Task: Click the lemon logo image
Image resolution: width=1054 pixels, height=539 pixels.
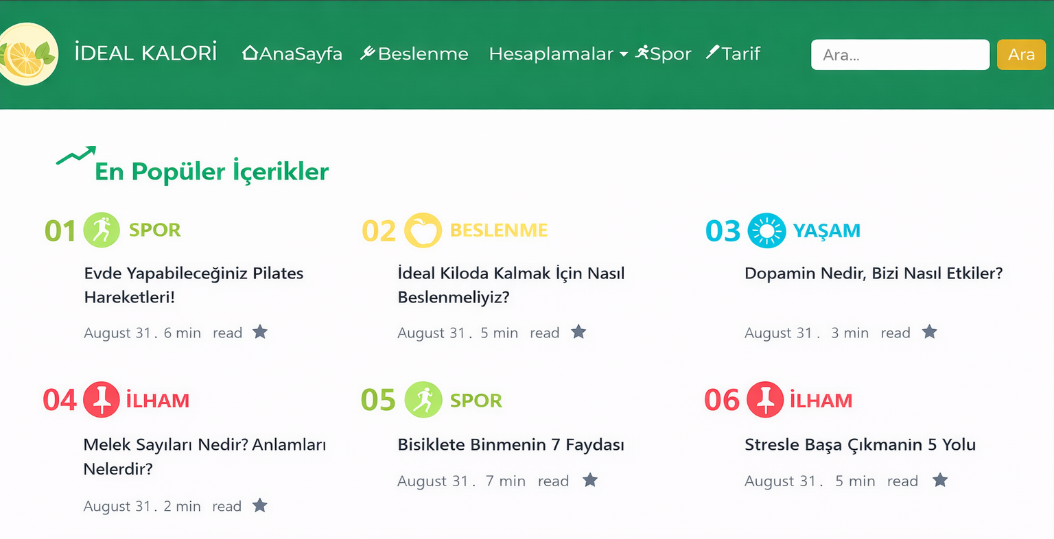Action: click(x=27, y=54)
